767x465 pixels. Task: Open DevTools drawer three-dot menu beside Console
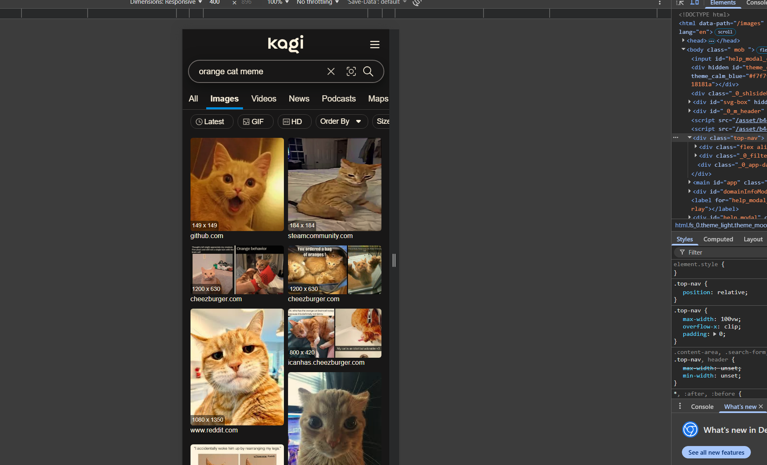pos(680,406)
